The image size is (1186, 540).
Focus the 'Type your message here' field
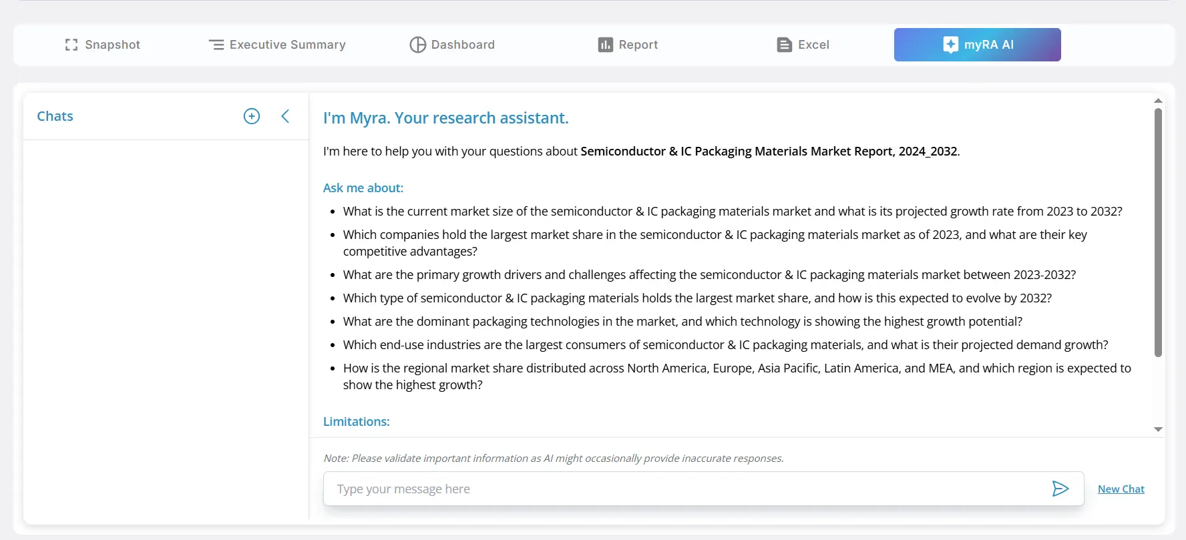[688, 489]
